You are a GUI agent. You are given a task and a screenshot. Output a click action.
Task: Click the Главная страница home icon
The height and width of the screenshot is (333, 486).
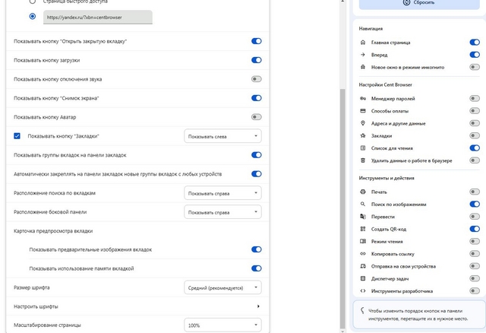click(364, 43)
